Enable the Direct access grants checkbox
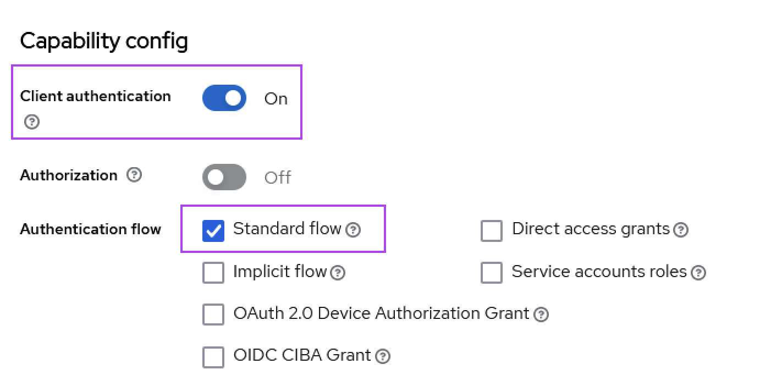The width and height of the screenshot is (782, 386). tap(492, 230)
